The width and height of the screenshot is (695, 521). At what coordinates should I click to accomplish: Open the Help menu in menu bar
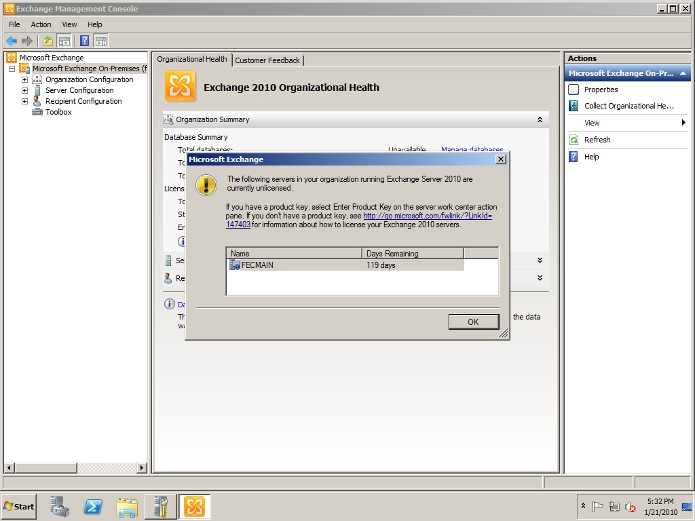pos(94,24)
